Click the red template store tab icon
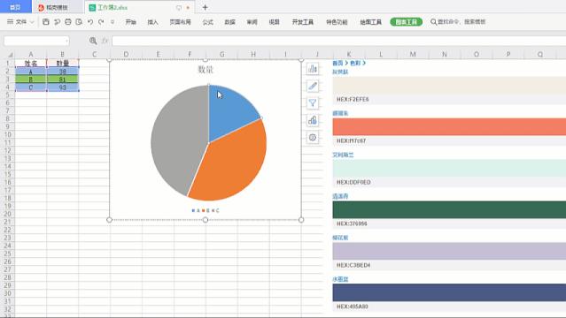The image size is (566, 318). tap(41, 8)
